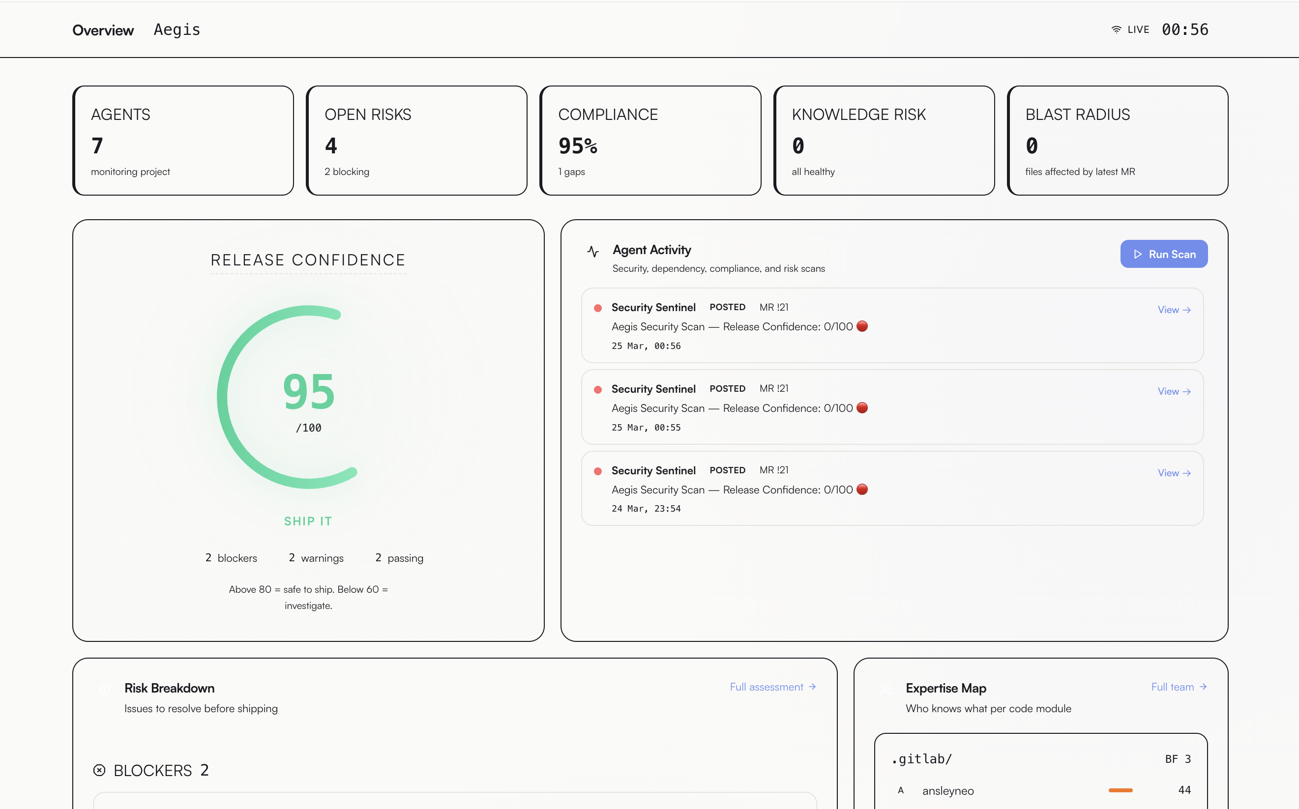Click the red circle beside 25 Mar 00:55 scan

coord(862,408)
